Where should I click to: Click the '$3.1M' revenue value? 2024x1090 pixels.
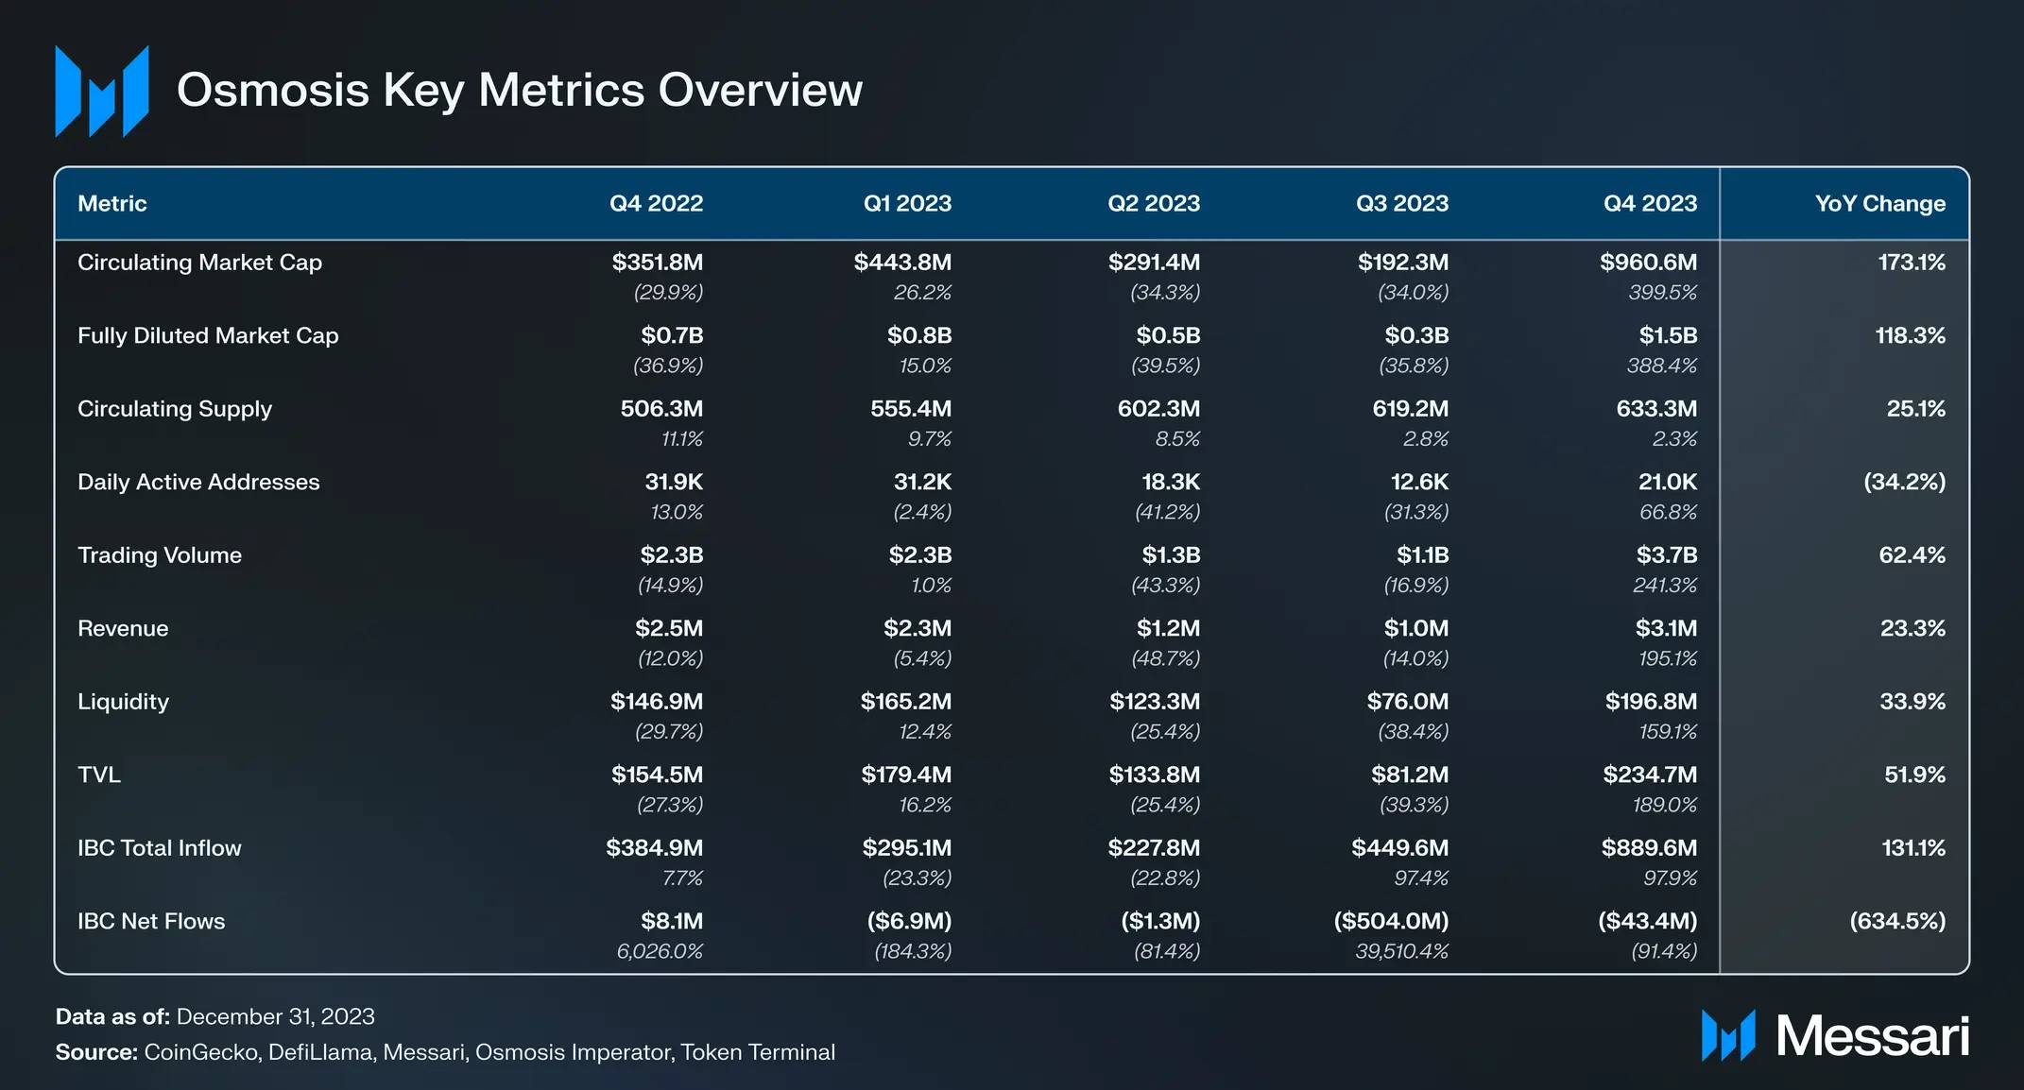click(1666, 628)
